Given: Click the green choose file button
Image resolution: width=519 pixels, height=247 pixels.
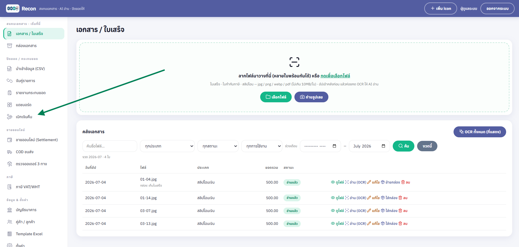Looking at the screenshot, I should tap(276, 97).
